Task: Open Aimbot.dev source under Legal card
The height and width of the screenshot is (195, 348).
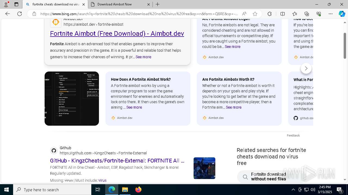Action: [x=213, y=57]
